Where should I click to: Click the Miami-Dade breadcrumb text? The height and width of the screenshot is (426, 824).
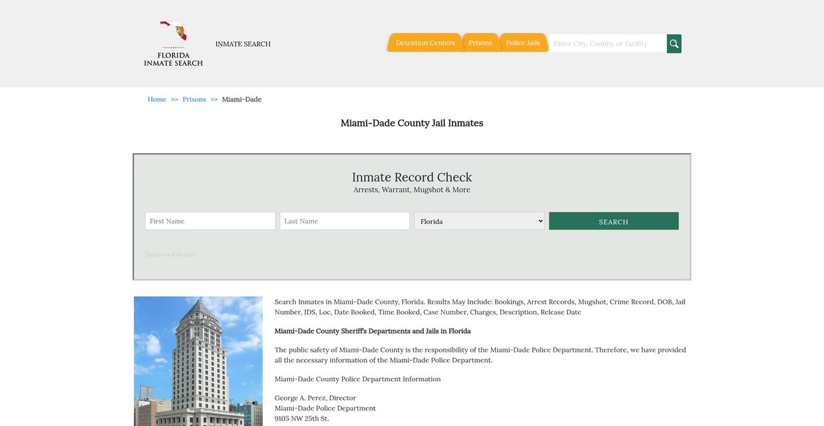(242, 100)
